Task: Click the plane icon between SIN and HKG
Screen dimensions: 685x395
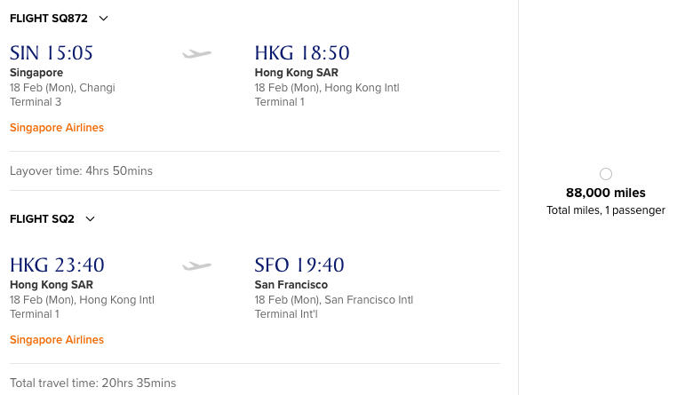Action: click(197, 54)
